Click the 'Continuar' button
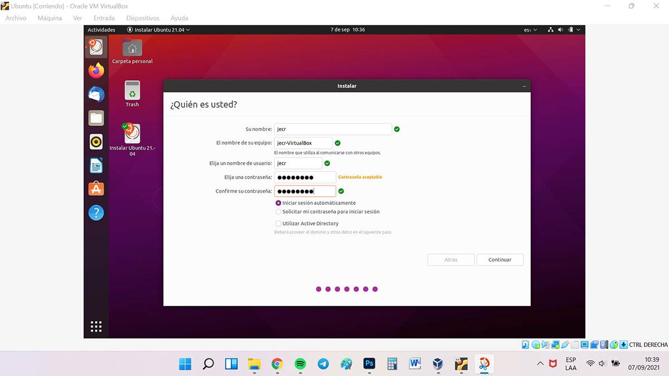 pos(500,260)
